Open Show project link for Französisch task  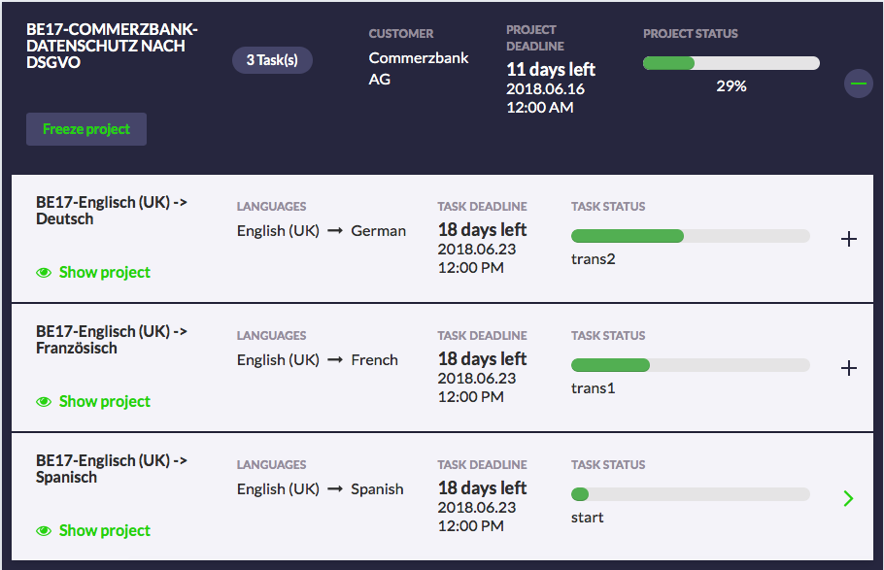point(105,402)
